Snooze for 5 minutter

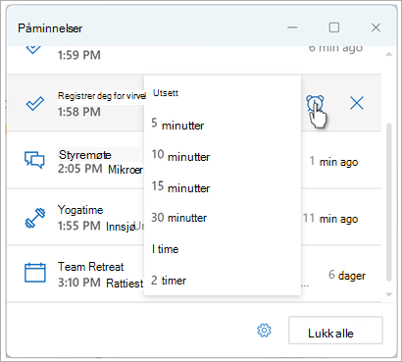223,125
